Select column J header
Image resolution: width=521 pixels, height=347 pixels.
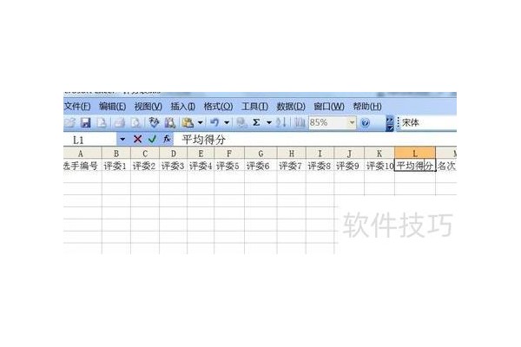[x=349, y=154]
